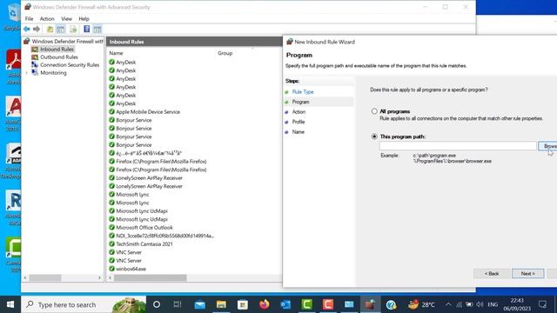Click the Action step in wizard
This screenshot has height=313, width=557.
pyautogui.click(x=299, y=111)
